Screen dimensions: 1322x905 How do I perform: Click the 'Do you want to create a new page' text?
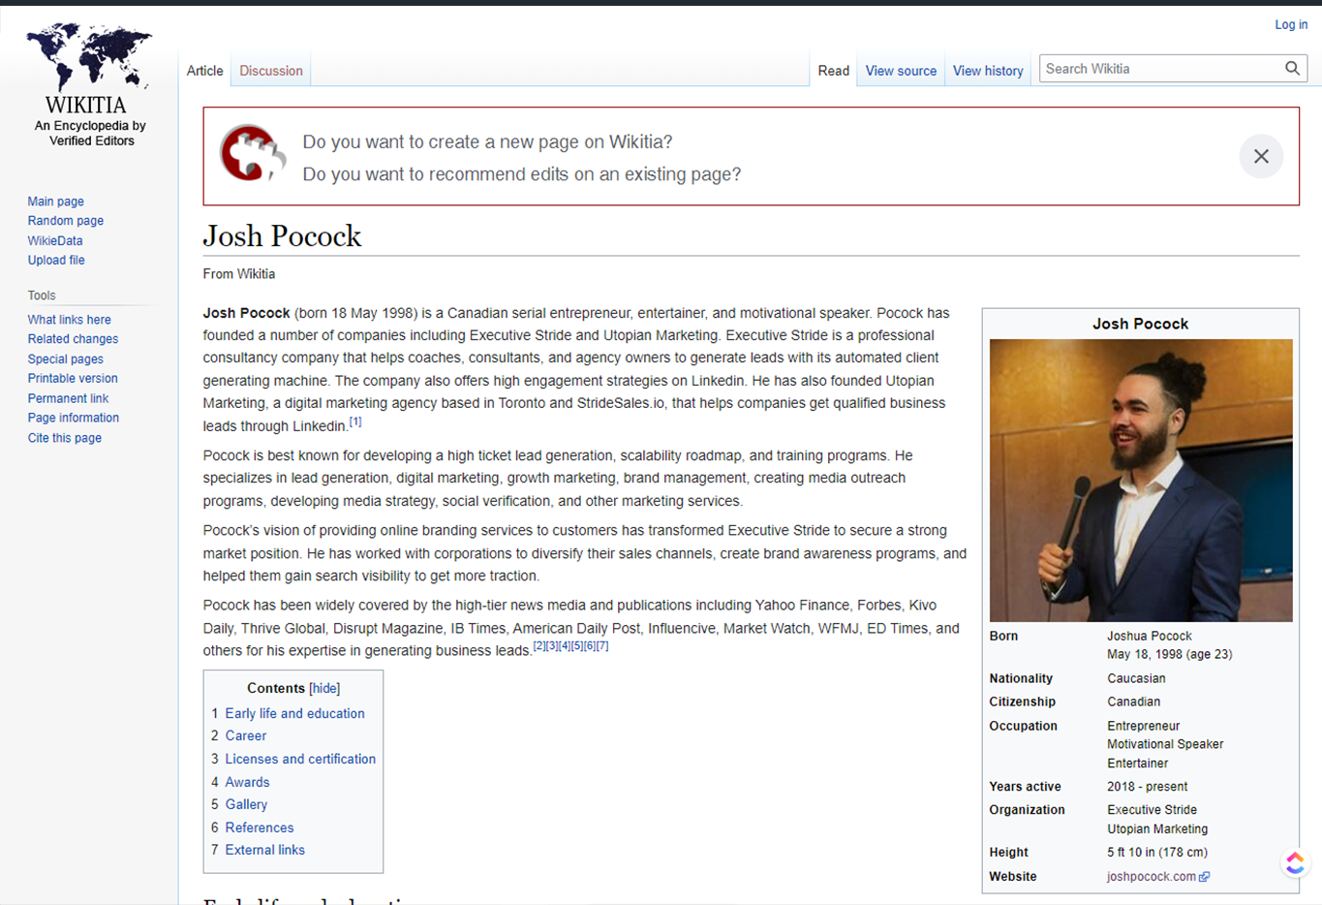point(487,141)
